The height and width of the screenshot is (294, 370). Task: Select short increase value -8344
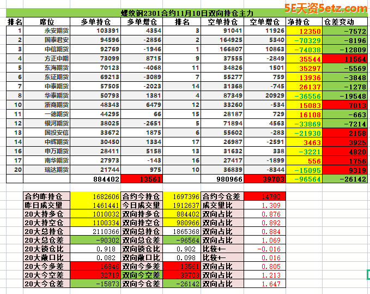pos(265,170)
